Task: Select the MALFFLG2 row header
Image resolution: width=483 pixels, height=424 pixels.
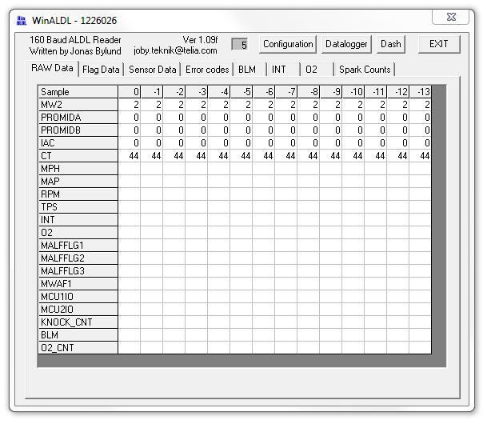Action: point(78,258)
